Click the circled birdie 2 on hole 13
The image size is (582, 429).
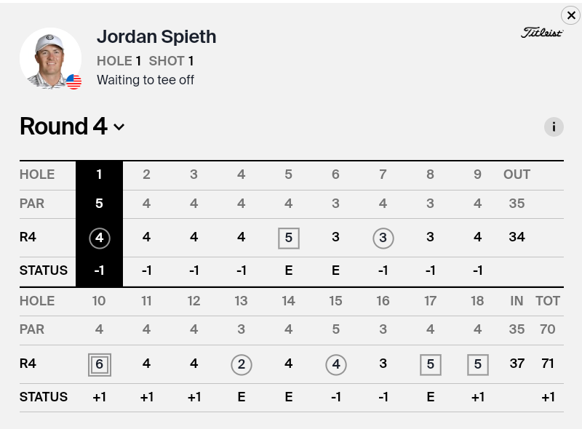coord(242,364)
